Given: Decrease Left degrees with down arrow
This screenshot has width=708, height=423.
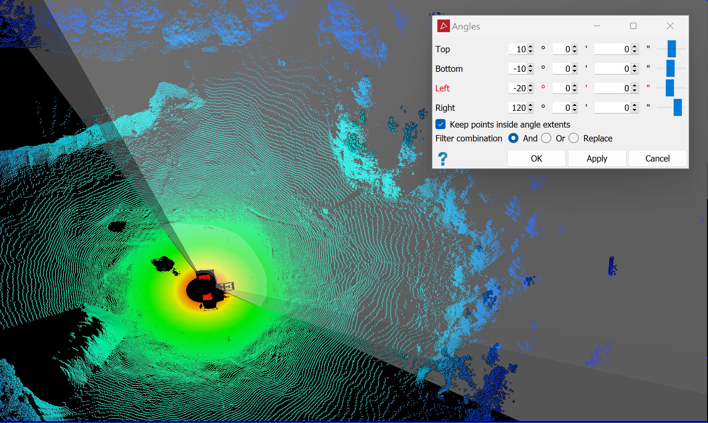Looking at the screenshot, I should pos(530,91).
